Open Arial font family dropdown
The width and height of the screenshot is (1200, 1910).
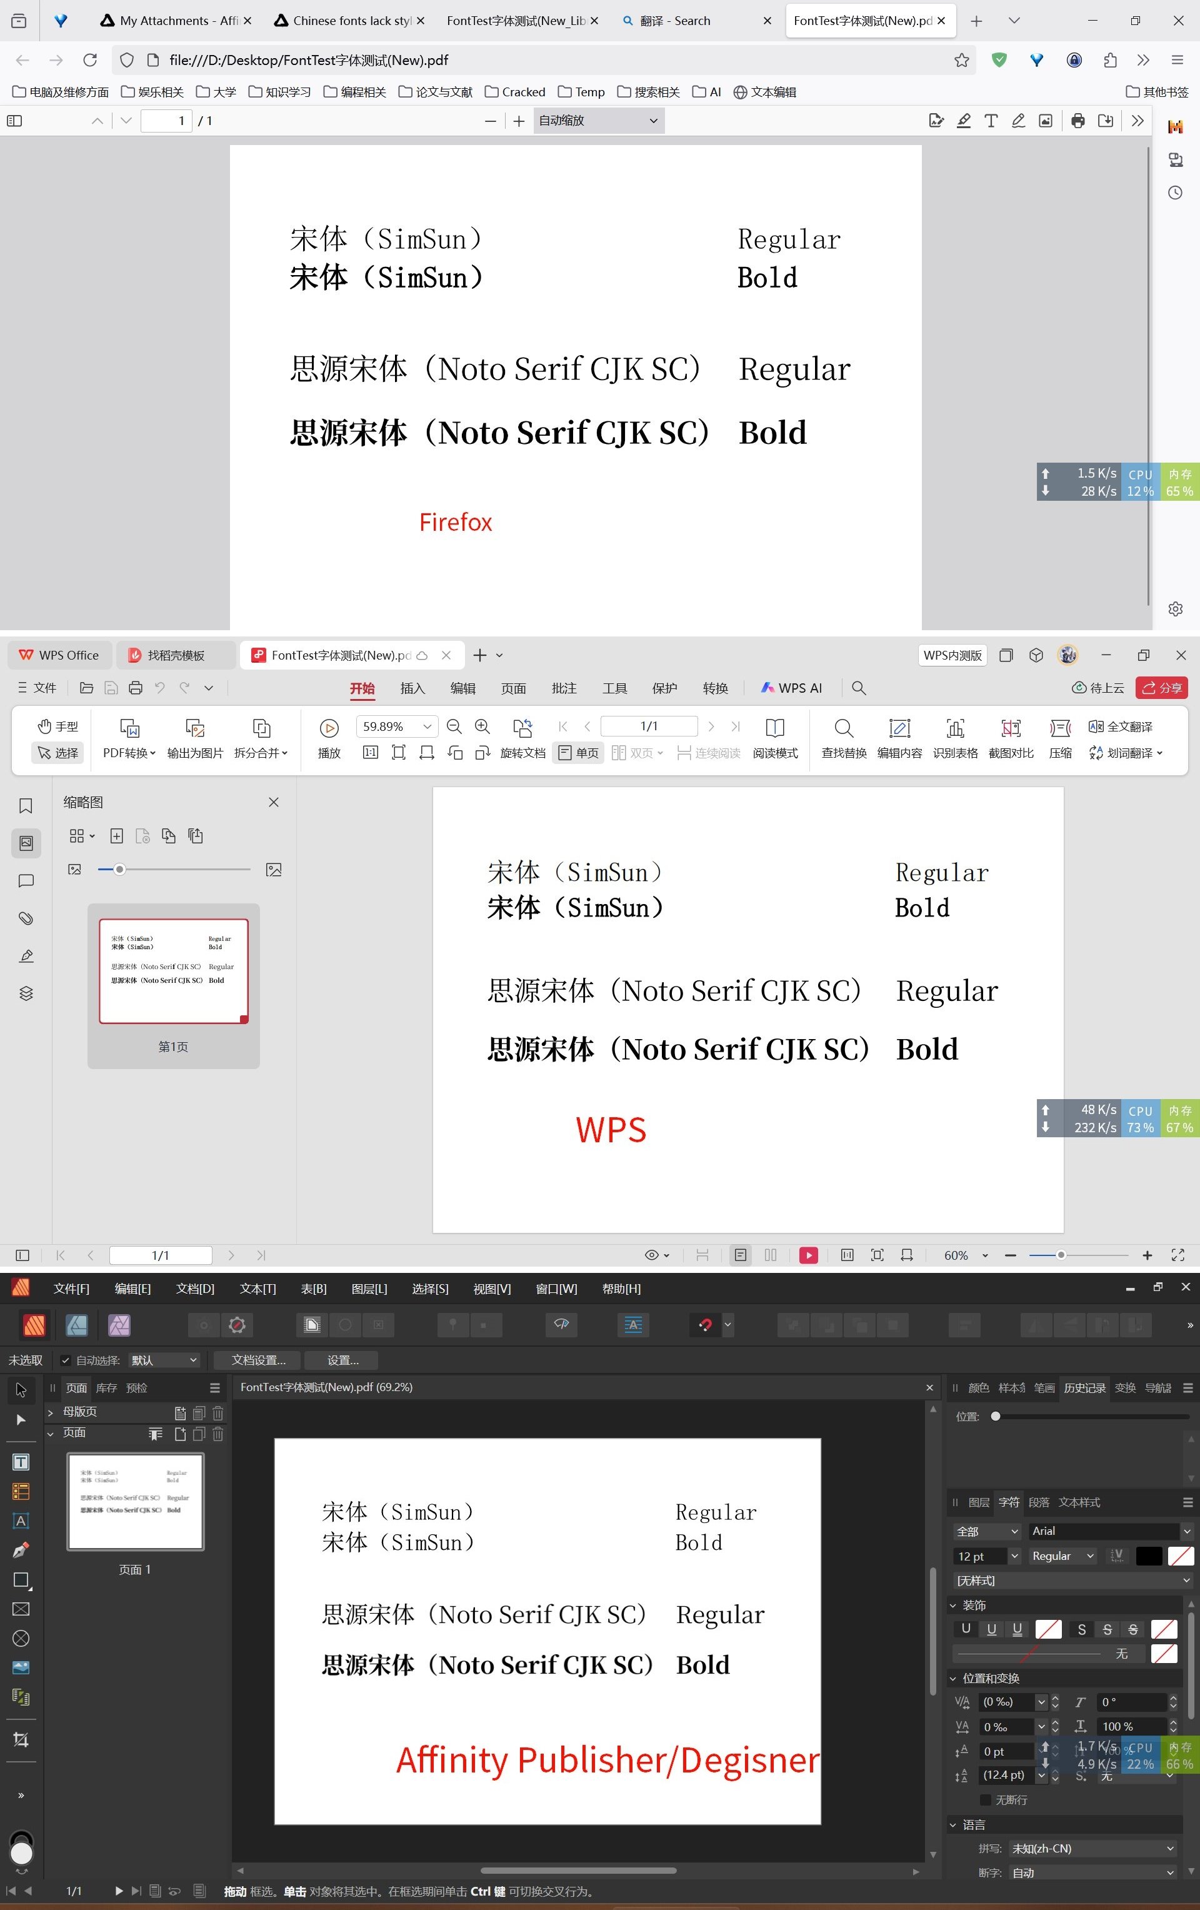coord(1186,1531)
